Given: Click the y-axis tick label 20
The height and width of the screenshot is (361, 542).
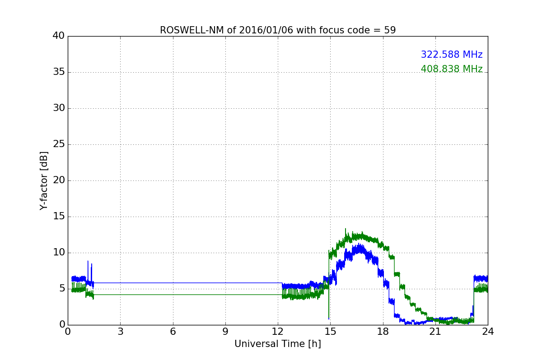Looking at the screenshot, I should click(59, 180).
